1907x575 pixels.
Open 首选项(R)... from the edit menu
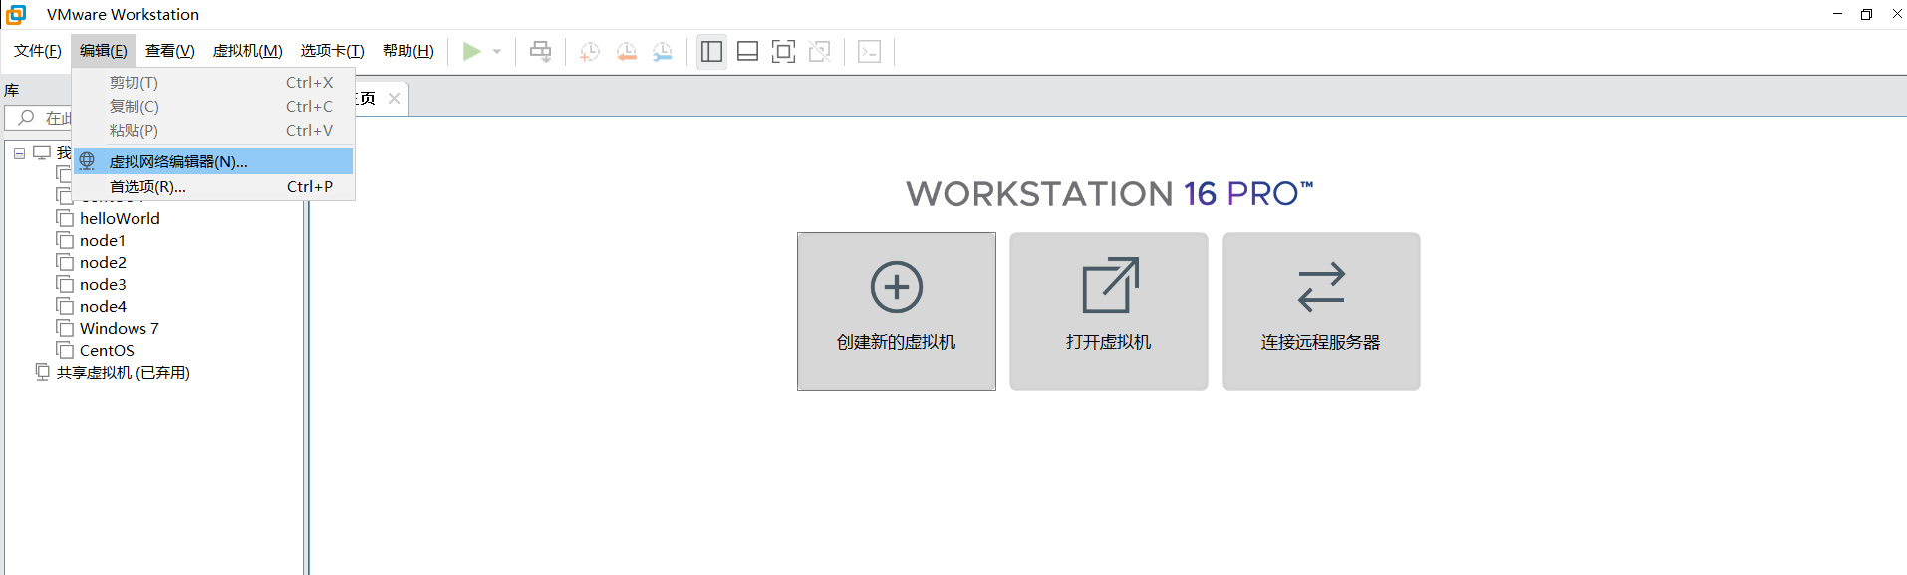(213, 186)
